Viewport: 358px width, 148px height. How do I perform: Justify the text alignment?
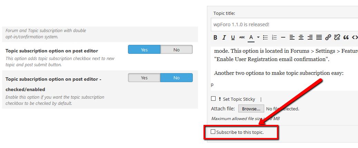pyautogui.click(x=319, y=37)
